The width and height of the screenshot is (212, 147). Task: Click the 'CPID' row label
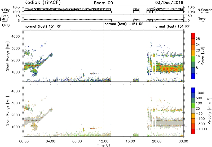(x=6, y=25)
